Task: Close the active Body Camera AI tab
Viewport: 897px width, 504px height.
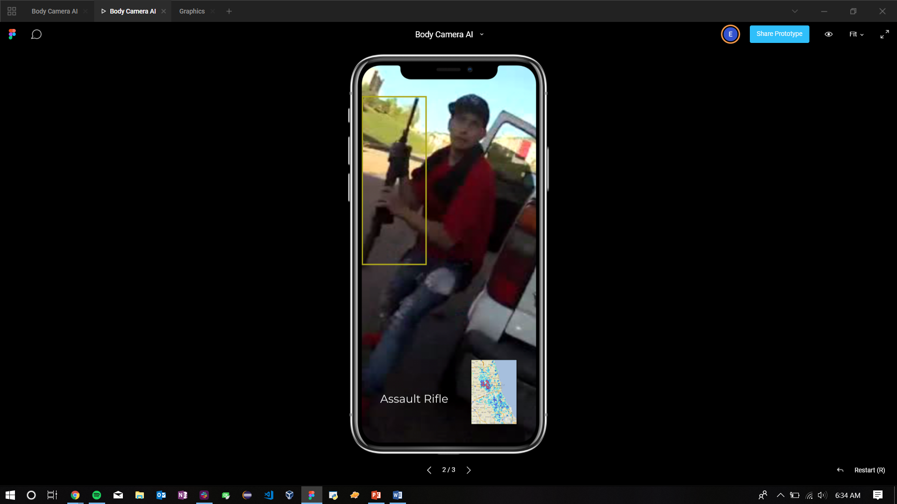Action: [164, 11]
